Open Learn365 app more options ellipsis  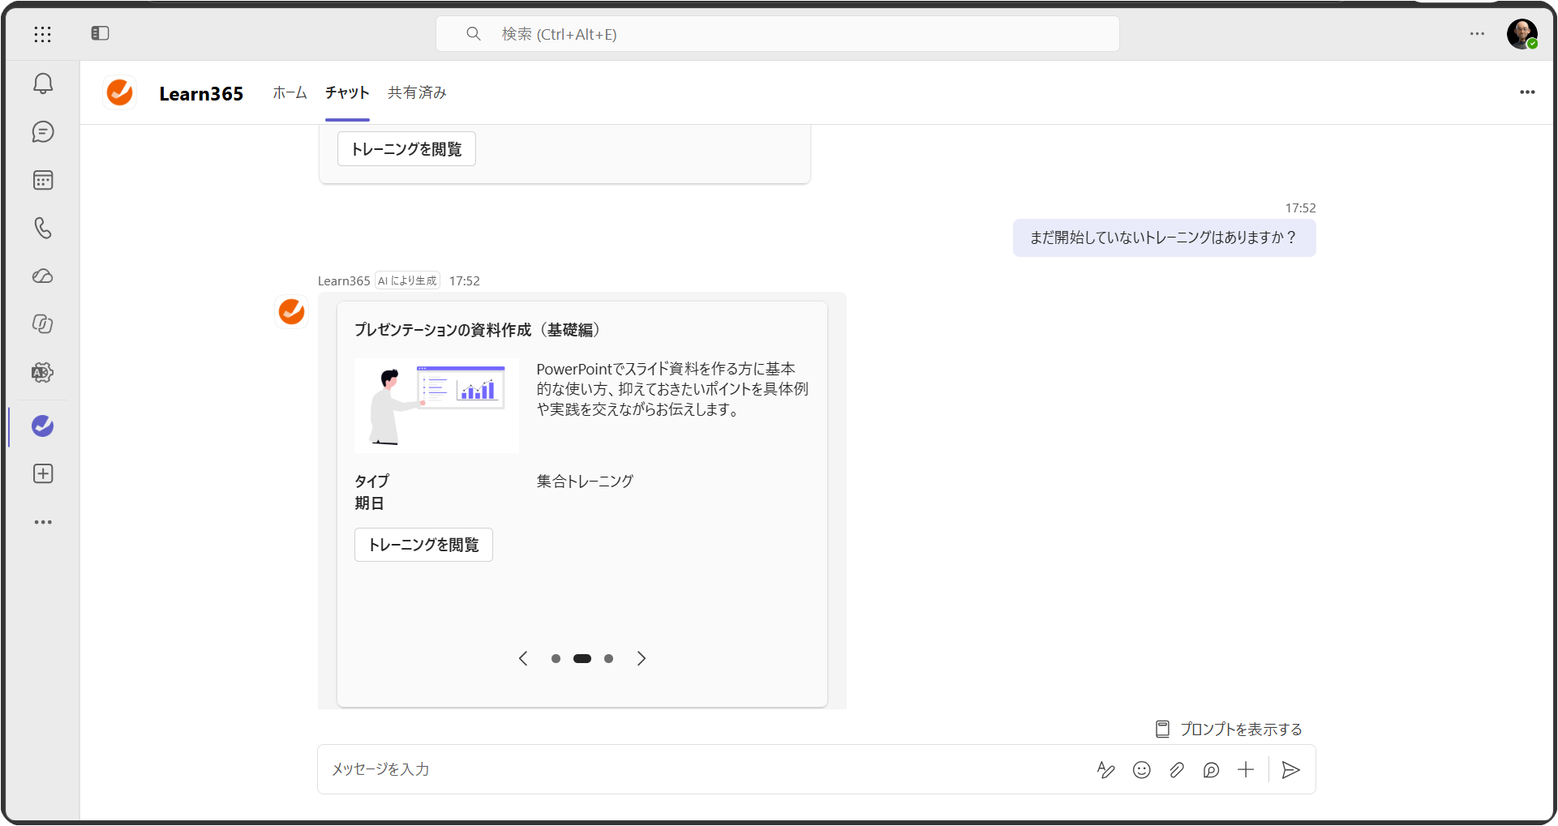coord(1527,92)
